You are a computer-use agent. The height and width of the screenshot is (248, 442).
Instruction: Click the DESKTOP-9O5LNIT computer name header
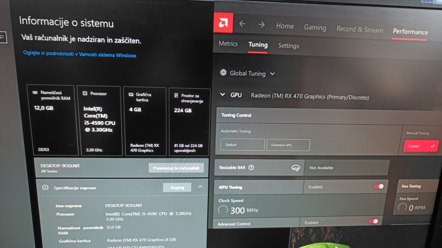tap(60, 165)
